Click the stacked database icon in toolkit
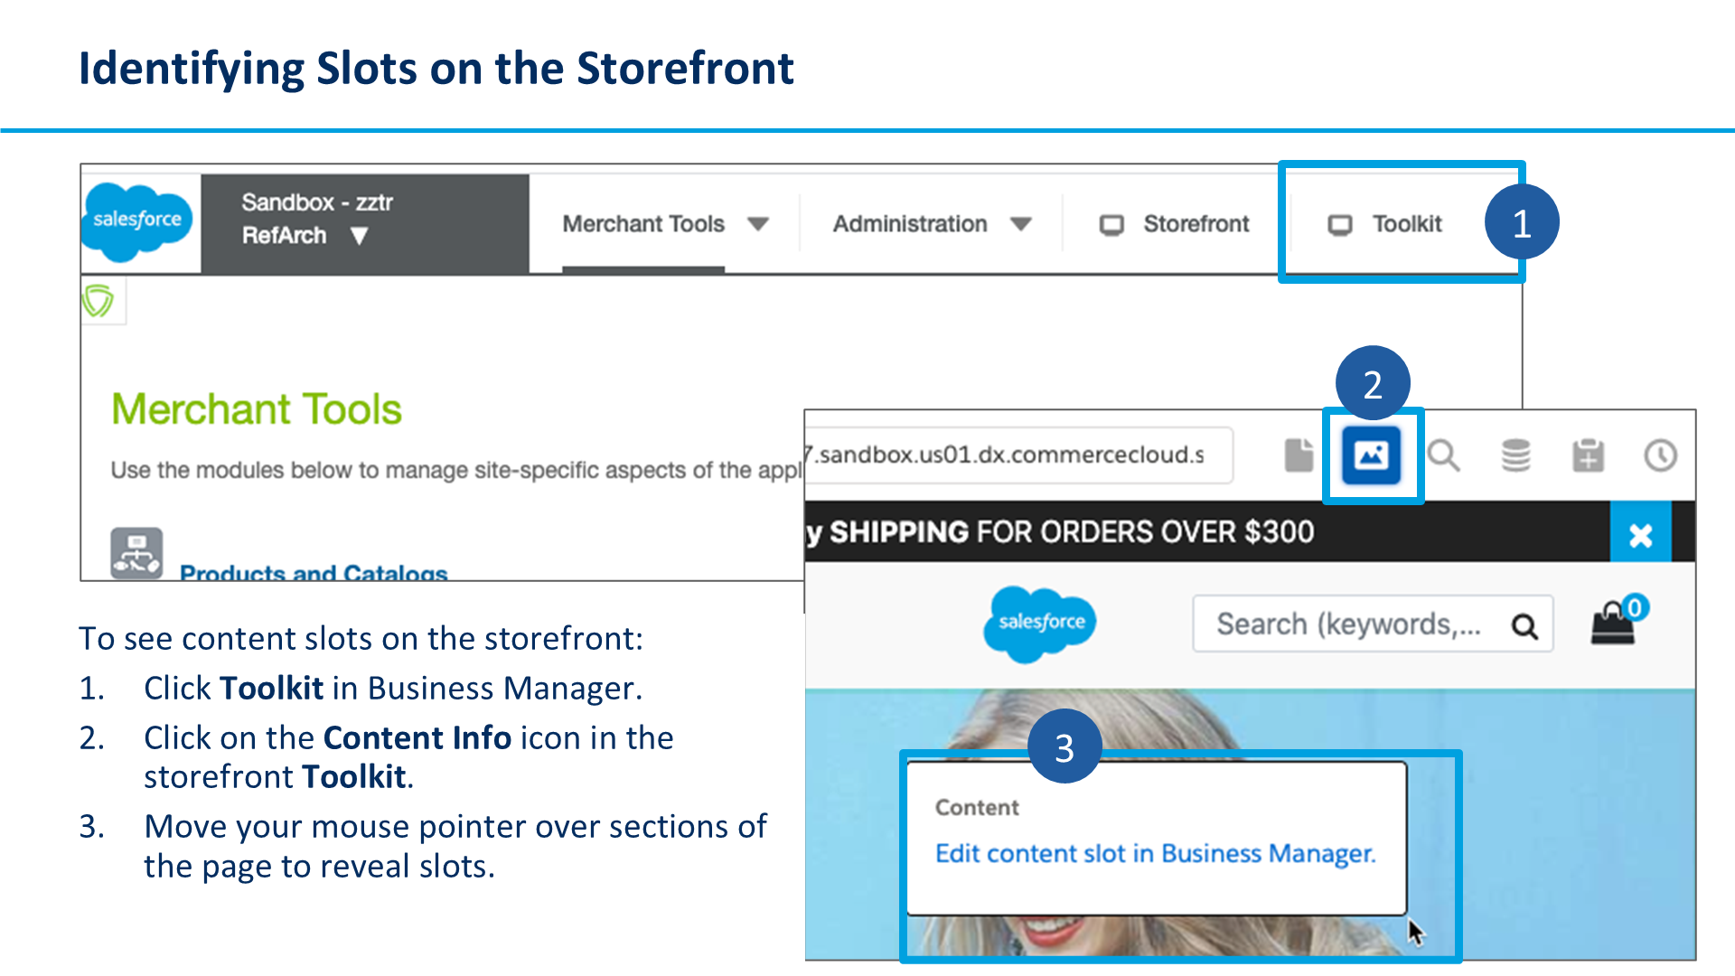The width and height of the screenshot is (1735, 976). click(x=1515, y=455)
